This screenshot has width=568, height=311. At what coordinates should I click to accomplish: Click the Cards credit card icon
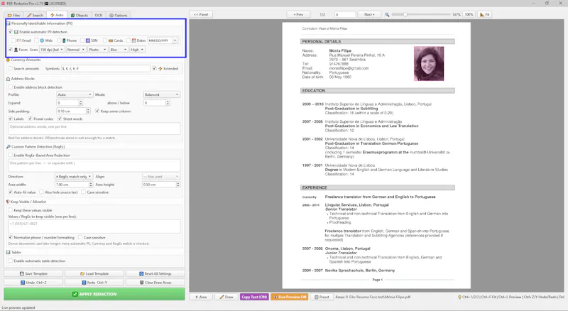[x=111, y=40]
